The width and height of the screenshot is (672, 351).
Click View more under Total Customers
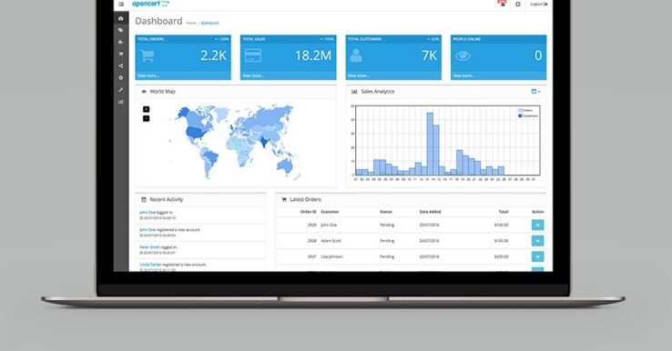(x=358, y=75)
